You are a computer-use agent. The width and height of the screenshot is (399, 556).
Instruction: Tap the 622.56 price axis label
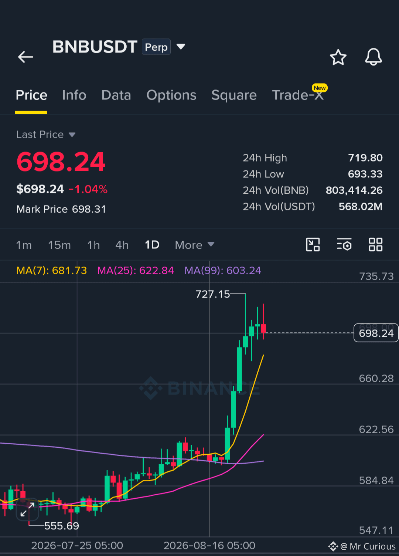pyautogui.click(x=376, y=430)
